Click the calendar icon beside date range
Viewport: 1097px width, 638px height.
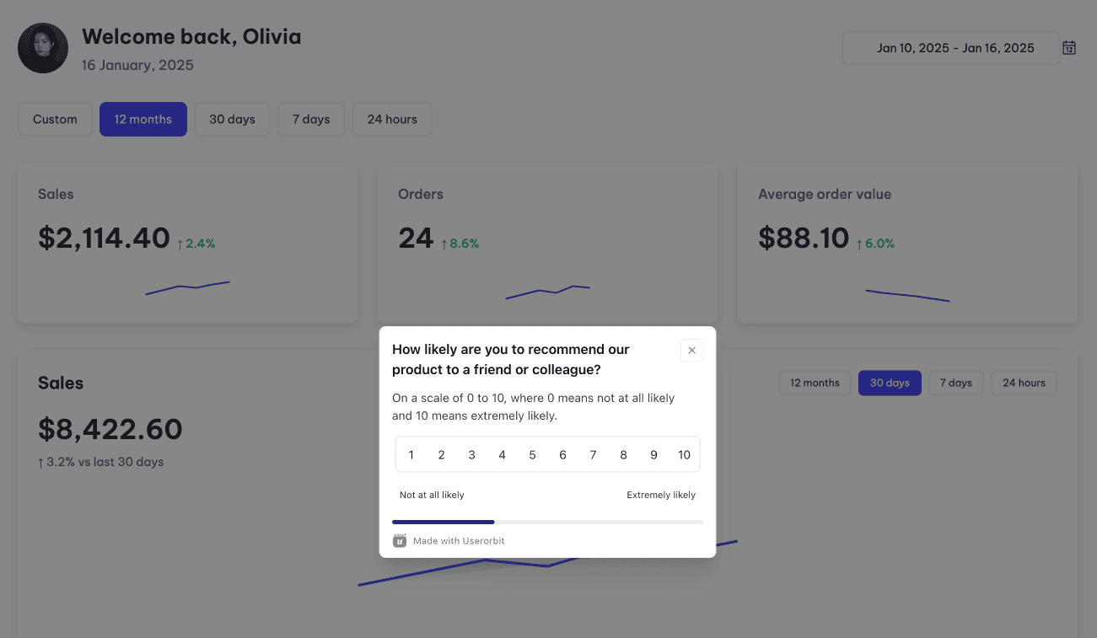(x=1069, y=48)
